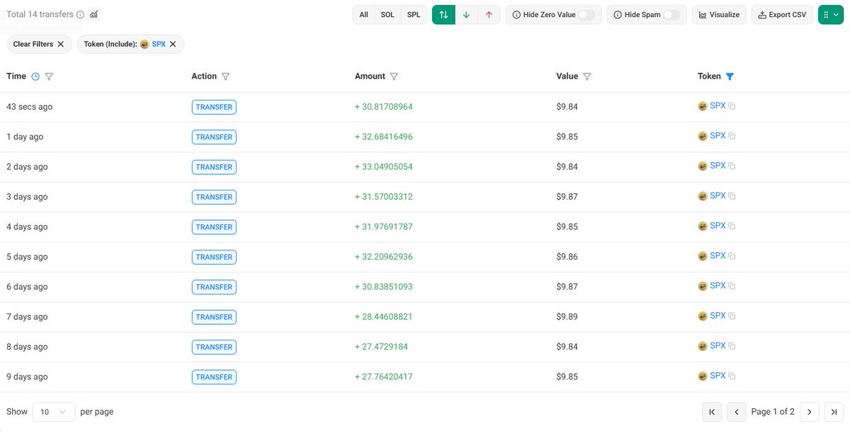Click the info icon beside Total 14 transfers
Screen dimensions: 850x431
80,15
